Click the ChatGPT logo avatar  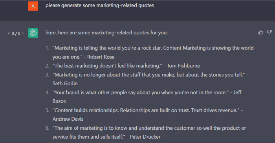[33, 33]
